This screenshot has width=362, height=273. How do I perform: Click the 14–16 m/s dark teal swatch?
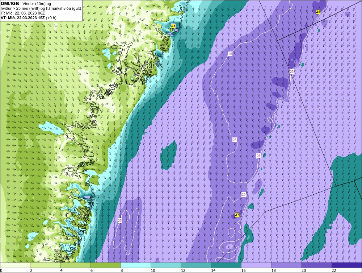226,265
